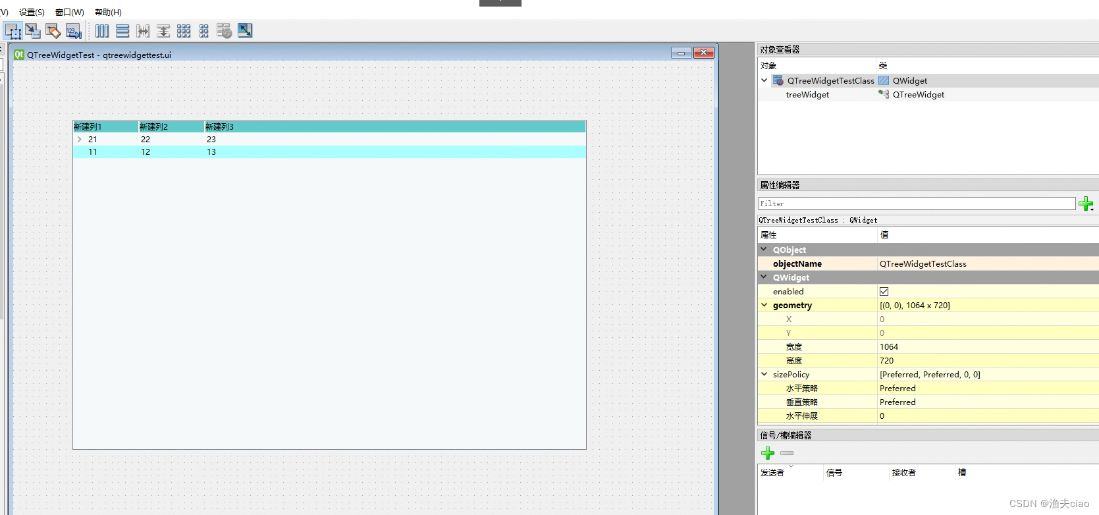Click Lay Out Horizontally in Splitter
1099x515 pixels.
coord(143,31)
